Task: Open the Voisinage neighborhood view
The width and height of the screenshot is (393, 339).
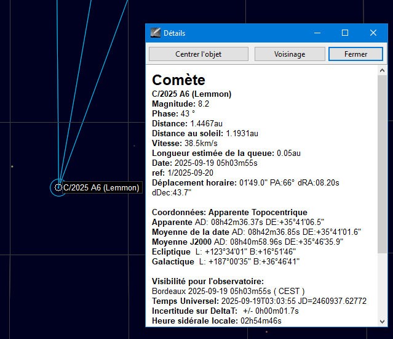Action: pyautogui.click(x=289, y=54)
